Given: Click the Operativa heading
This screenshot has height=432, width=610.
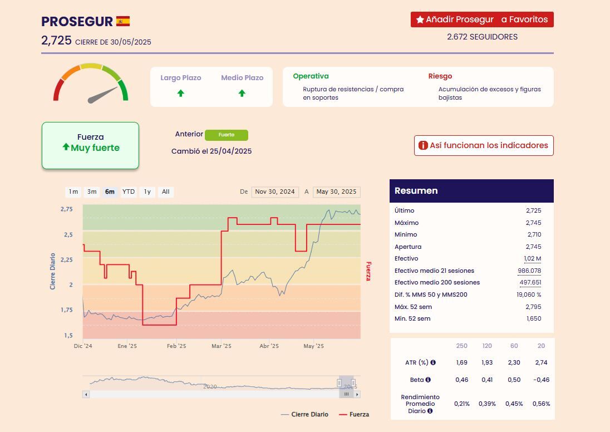Looking at the screenshot, I should point(311,76).
